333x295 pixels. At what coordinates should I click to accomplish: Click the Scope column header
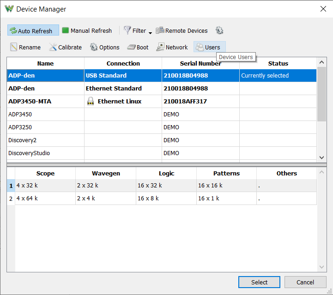(x=45, y=174)
